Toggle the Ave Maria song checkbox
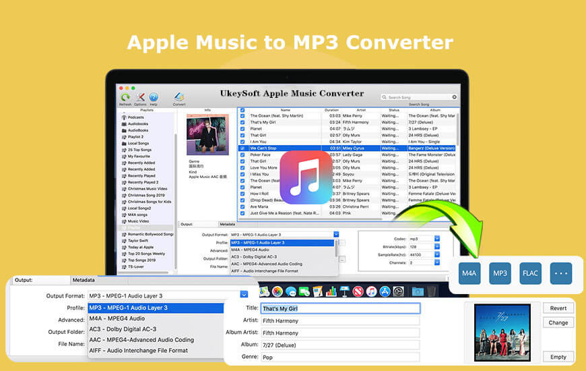The height and width of the screenshot is (371, 586). pos(242,206)
